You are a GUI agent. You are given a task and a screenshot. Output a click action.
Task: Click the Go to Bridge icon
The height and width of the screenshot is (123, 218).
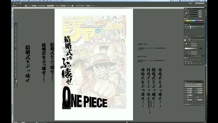[x=17, y=3]
